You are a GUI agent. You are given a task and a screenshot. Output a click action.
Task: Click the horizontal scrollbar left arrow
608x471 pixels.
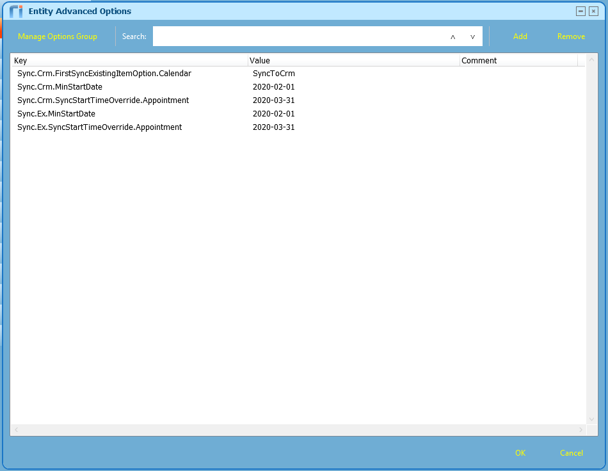coord(16,429)
